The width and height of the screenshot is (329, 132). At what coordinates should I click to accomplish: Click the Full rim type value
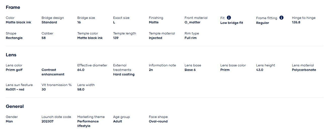point(190,38)
